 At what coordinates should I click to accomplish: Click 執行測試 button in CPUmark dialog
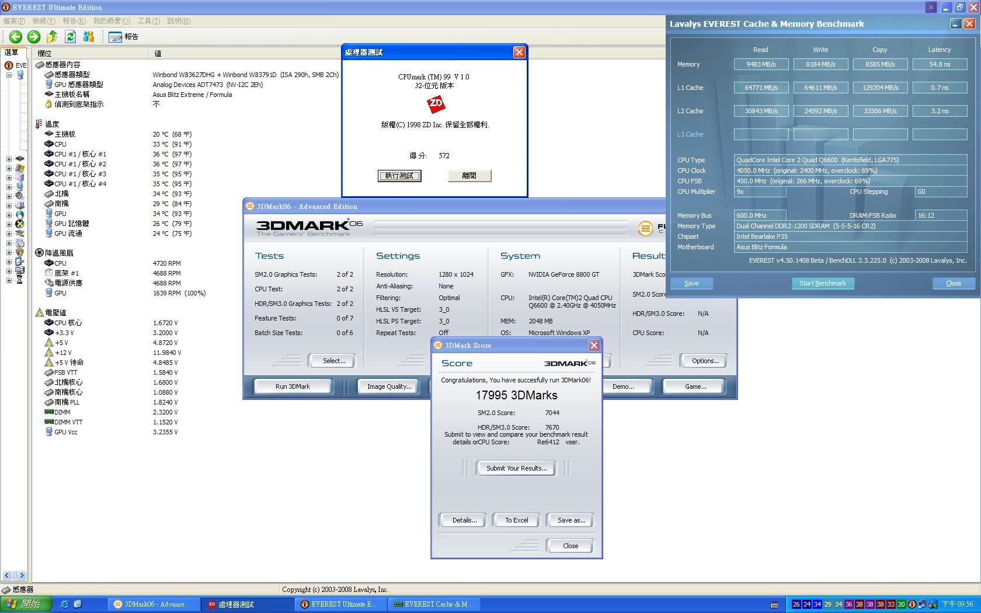point(399,176)
